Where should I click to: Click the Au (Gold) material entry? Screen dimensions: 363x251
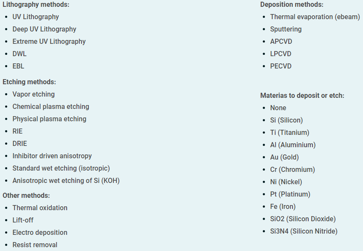pos(284,157)
